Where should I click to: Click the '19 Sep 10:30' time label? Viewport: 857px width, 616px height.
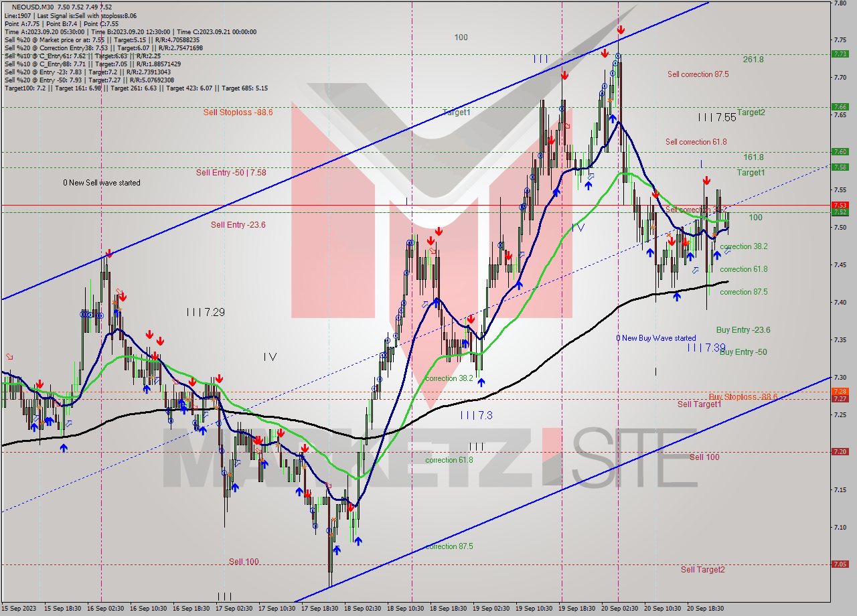(534, 609)
